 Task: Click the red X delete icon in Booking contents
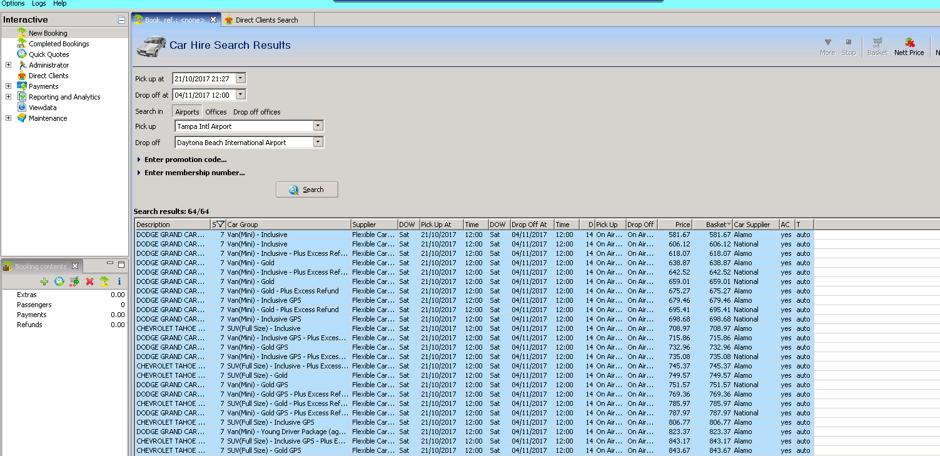pyautogui.click(x=89, y=281)
